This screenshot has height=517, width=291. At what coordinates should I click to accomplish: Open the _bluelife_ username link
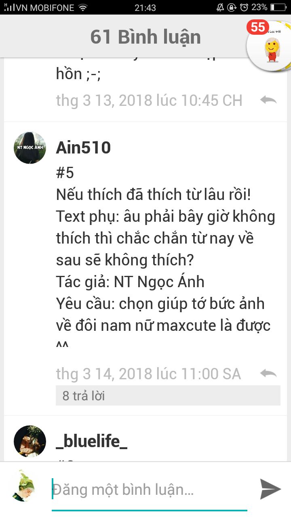[92, 441]
